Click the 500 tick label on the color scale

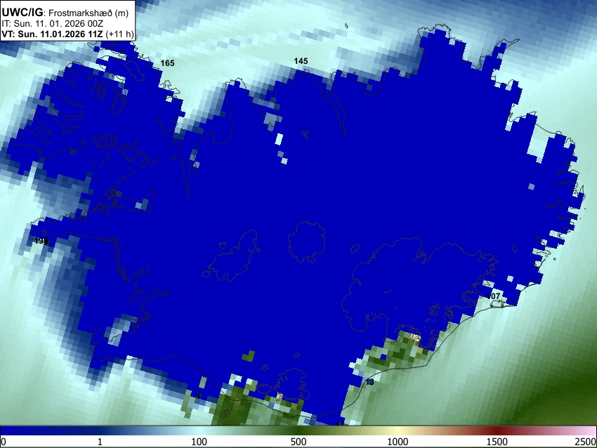point(298,442)
